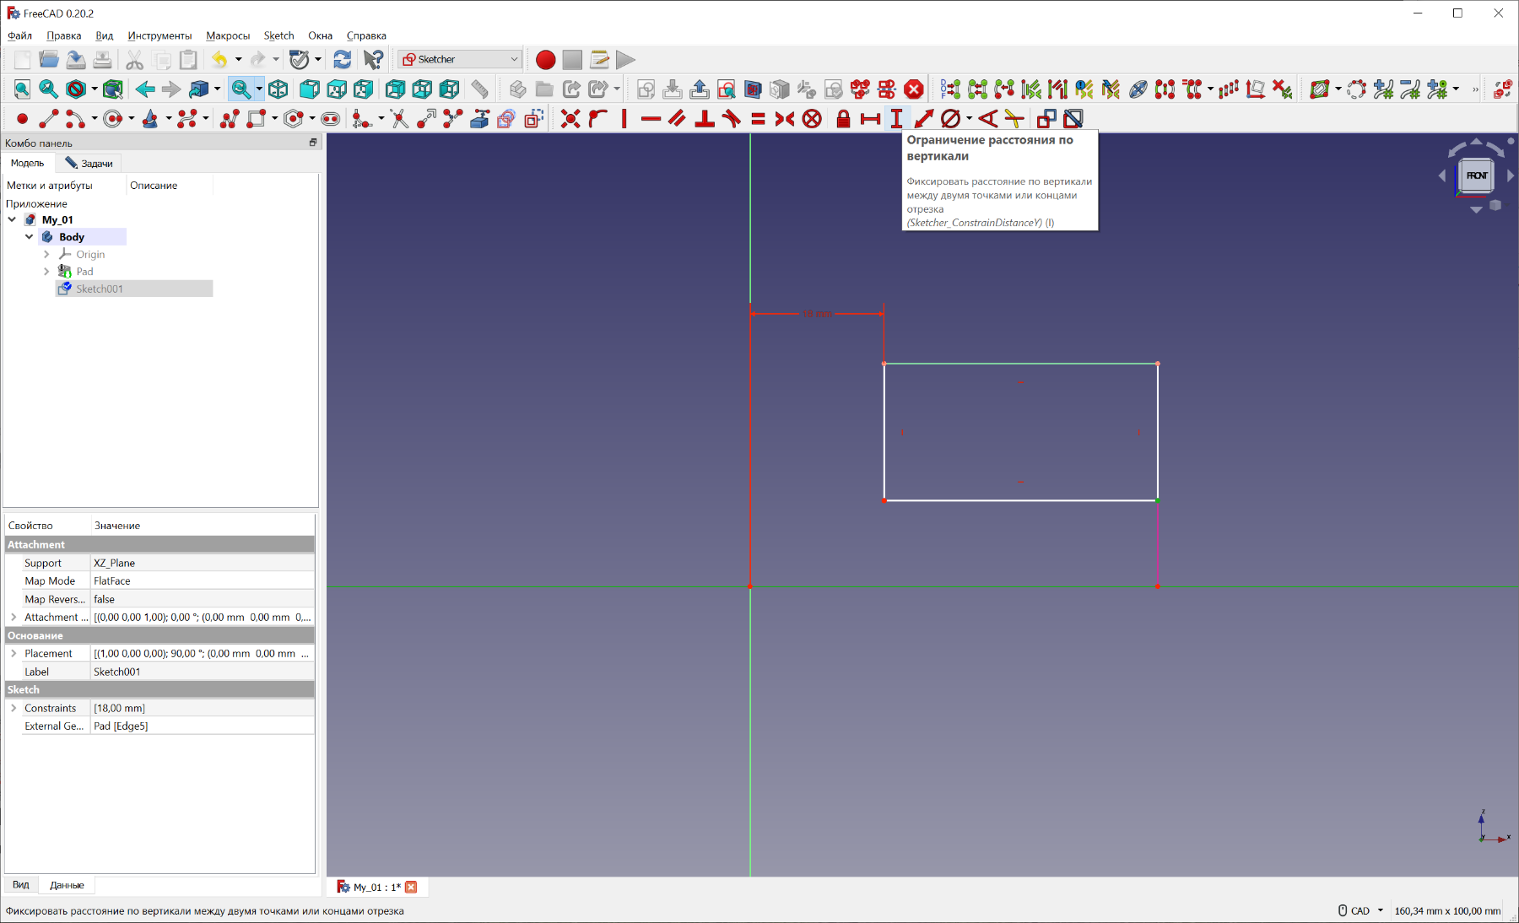Toggle driving/reference constraint mode
This screenshot has width=1519, height=923.
coord(1046,119)
